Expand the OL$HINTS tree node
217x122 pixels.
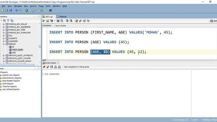[4, 38]
